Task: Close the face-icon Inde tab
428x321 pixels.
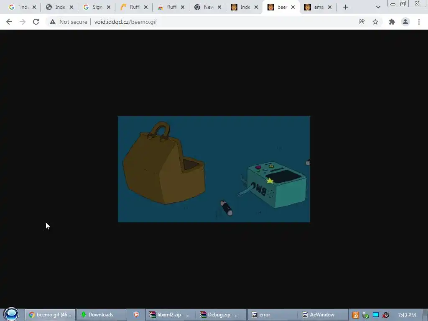Action: pos(256,7)
